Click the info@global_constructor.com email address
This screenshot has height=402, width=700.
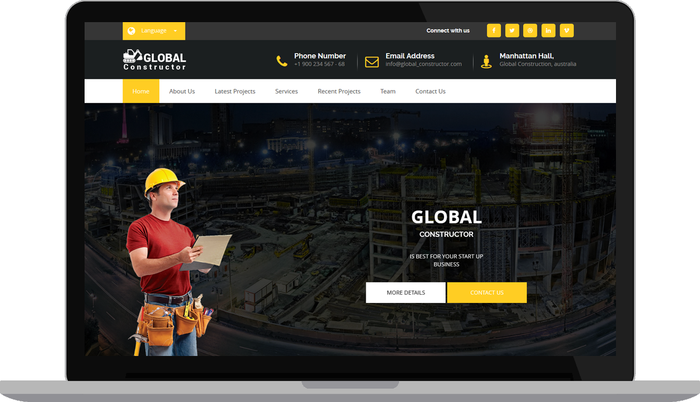pos(423,64)
